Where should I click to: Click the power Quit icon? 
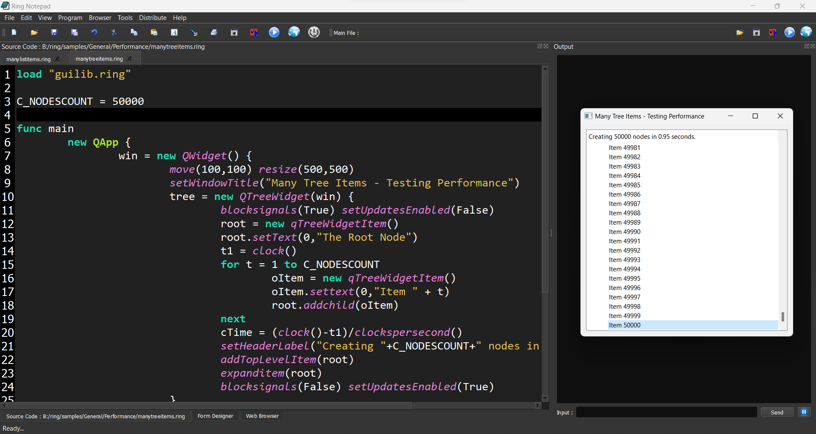click(x=314, y=32)
